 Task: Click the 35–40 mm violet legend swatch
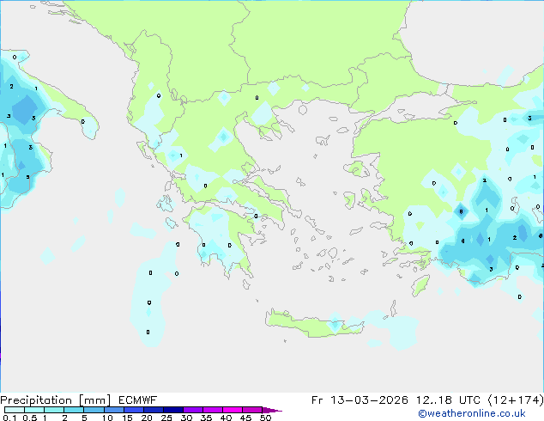213,410
